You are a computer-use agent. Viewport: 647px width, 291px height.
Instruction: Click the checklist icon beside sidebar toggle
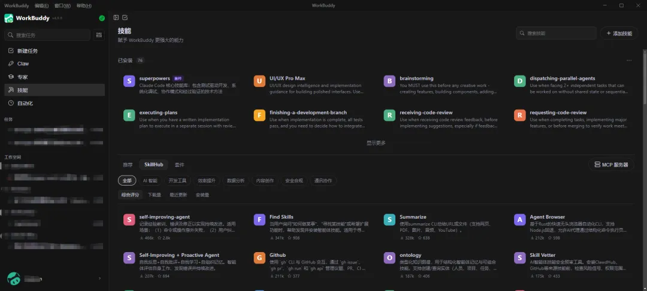coord(125,17)
